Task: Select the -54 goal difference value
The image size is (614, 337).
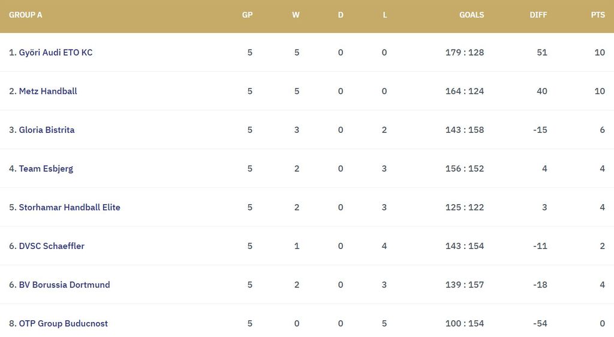Action: coord(540,323)
